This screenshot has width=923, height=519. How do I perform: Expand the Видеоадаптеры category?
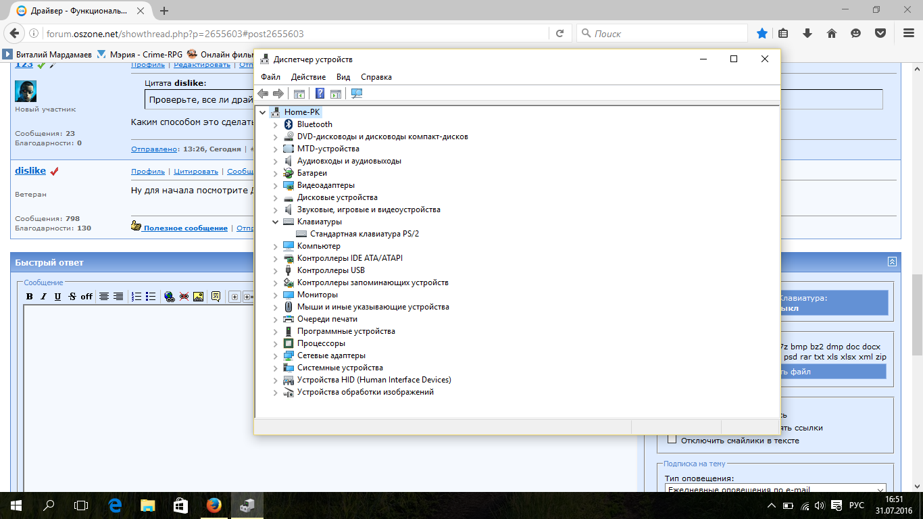coord(275,185)
